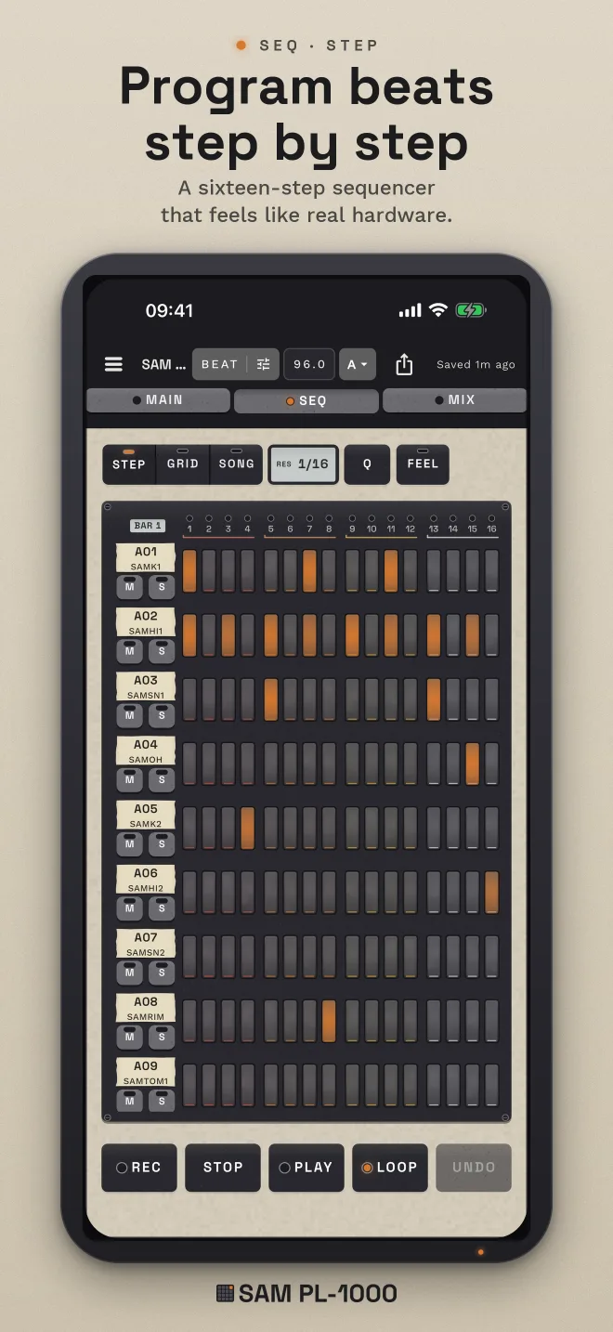Mute track A02 SAMHI1
The width and height of the screenshot is (613, 1332).
(x=130, y=650)
